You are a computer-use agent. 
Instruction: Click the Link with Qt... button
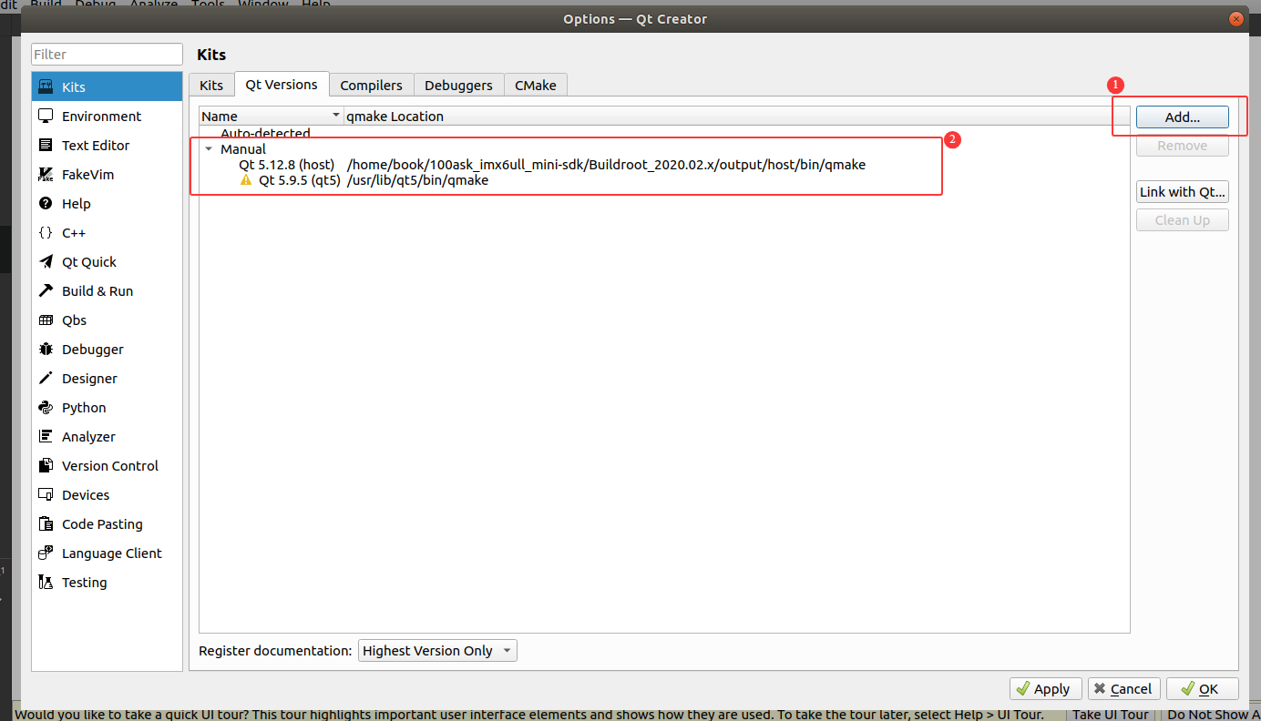[x=1182, y=192]
